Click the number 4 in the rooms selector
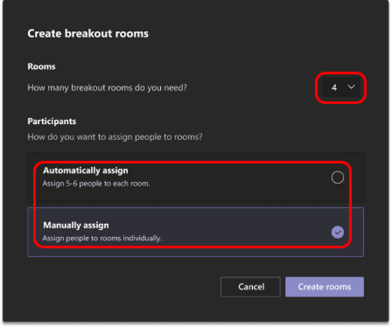392x327 pixels. 334,87
